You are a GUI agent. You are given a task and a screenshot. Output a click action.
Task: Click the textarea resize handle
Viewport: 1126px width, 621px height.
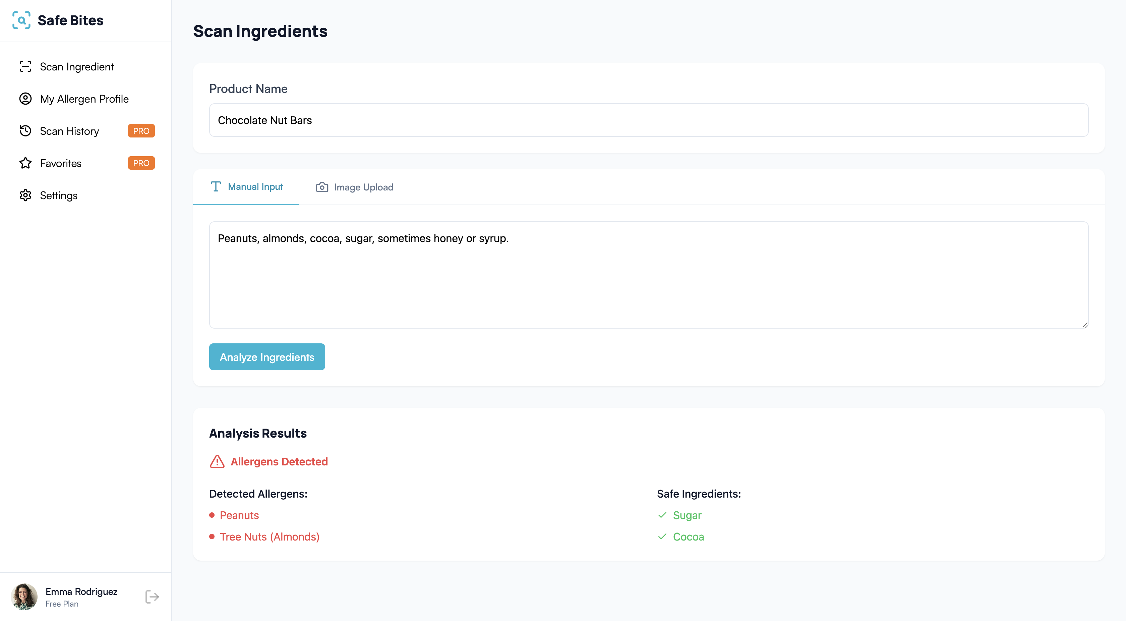[x=1085, y=325]
